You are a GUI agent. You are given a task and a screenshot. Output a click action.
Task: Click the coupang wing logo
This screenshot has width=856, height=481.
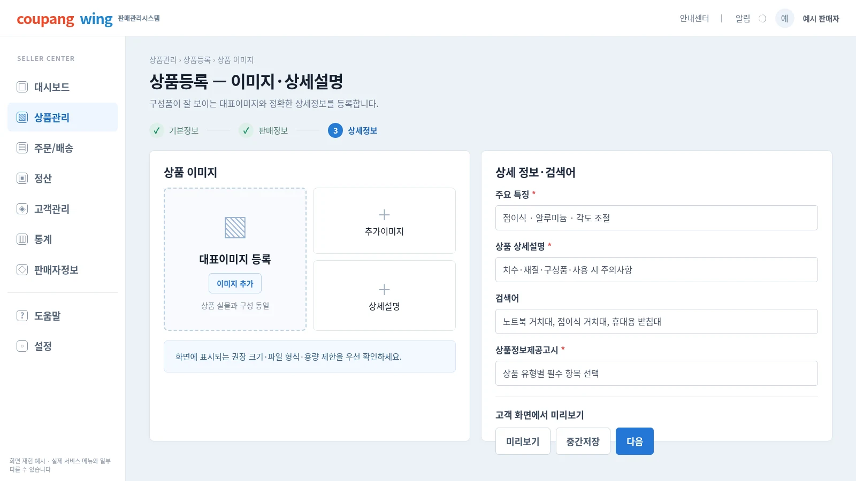(65, 19)
